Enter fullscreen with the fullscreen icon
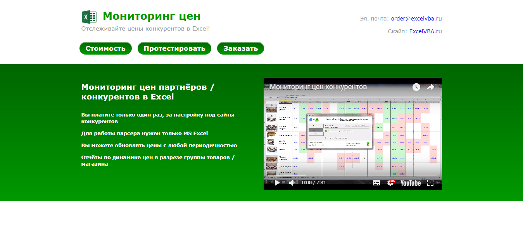The width and height of the screenshot is (523, 228). coord(430,183)
